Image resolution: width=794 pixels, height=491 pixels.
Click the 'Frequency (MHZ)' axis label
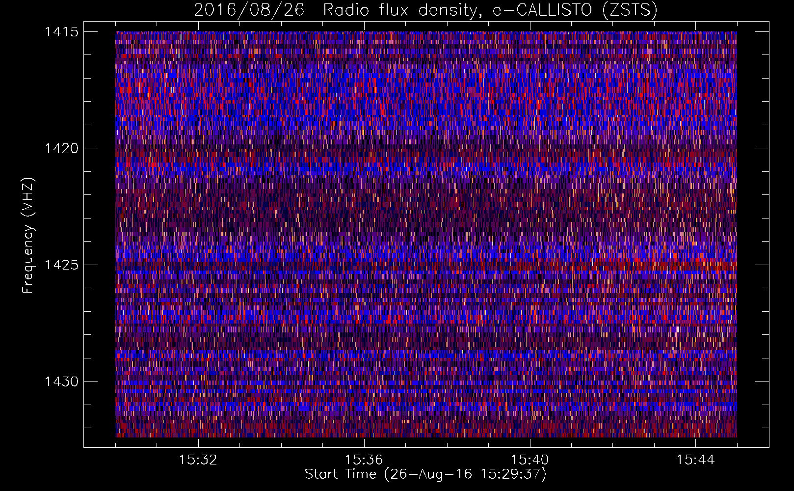28,236
